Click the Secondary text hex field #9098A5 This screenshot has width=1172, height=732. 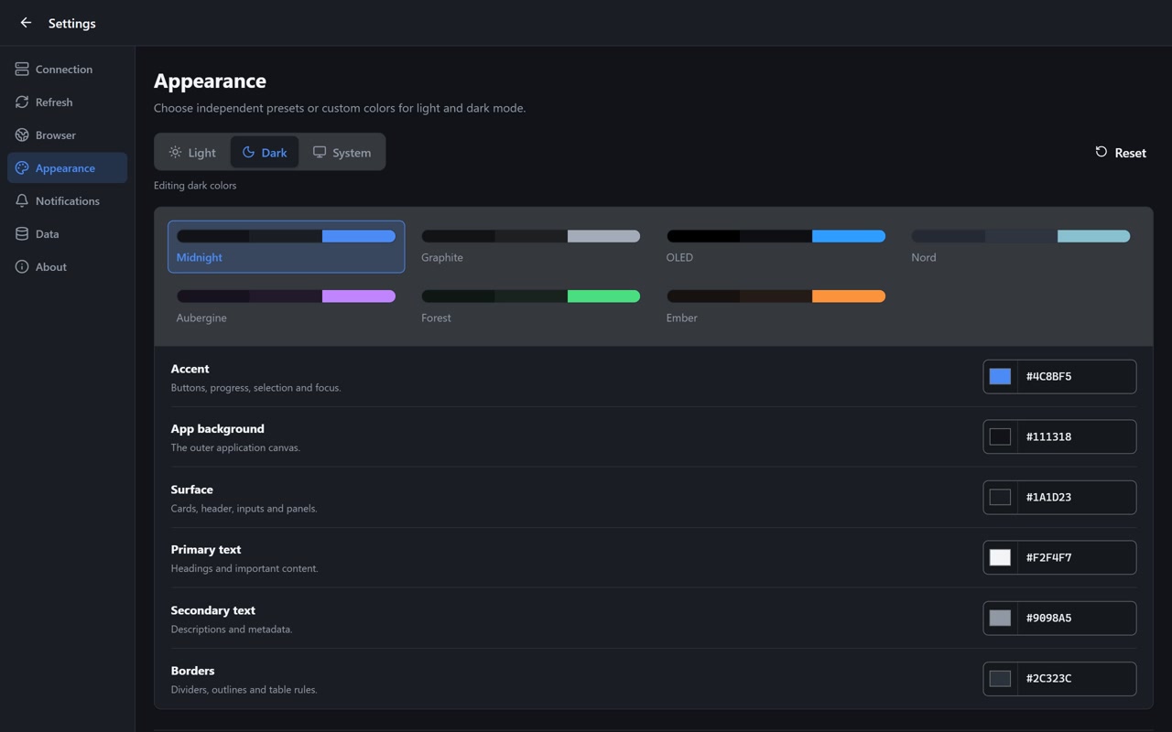[1076, 618]
